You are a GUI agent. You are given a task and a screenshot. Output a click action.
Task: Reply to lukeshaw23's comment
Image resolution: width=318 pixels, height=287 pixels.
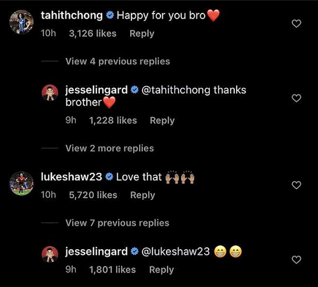click(x=142, y=195)
